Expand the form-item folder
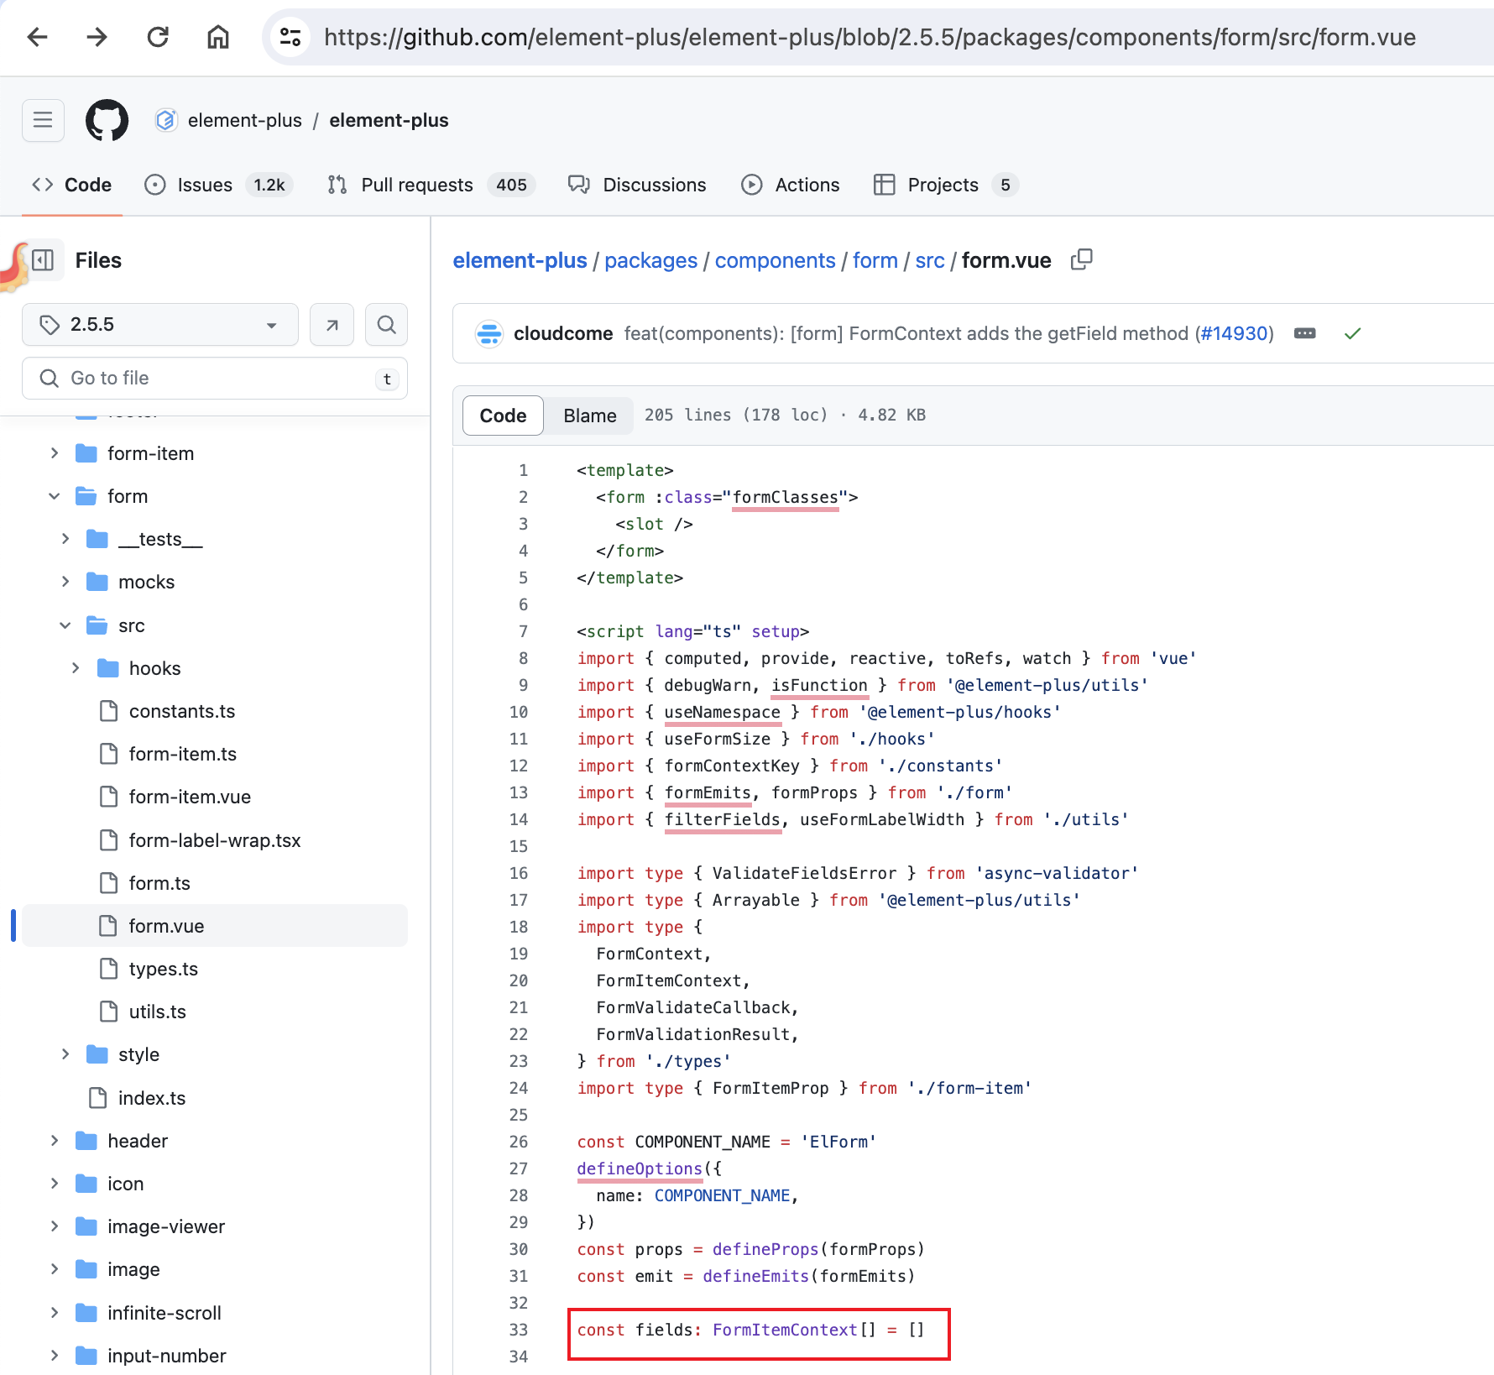This screenshot has width=1494, height=1375. [55, 452]
